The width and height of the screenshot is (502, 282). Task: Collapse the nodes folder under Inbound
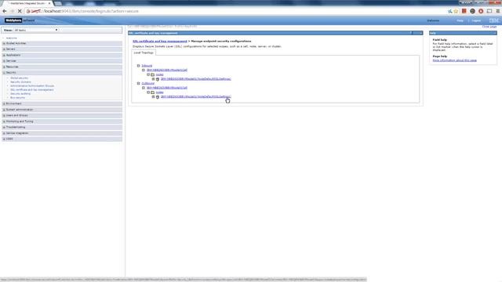tap(148, 74)
